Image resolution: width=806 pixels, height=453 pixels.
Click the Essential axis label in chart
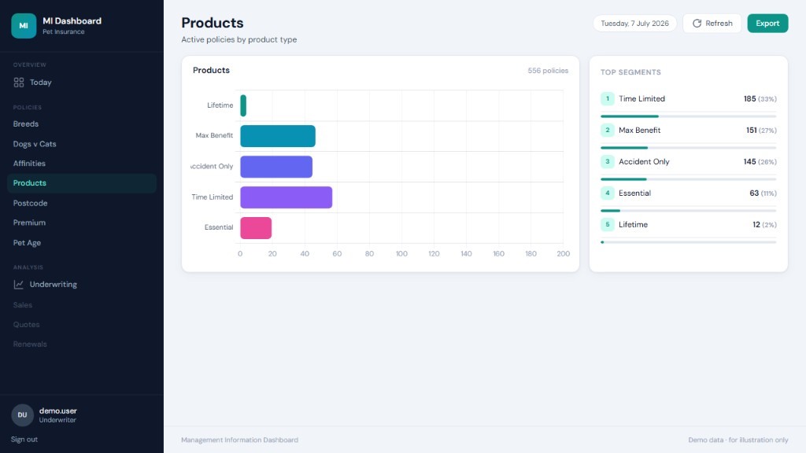coord(219,227)
